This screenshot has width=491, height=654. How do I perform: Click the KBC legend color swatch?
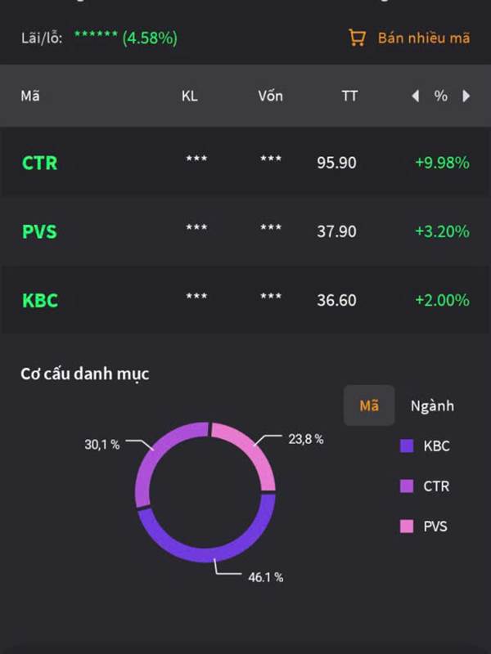coord(407,446)
